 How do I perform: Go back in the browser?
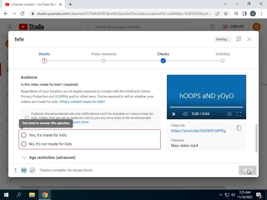click(x=6, y=14)
